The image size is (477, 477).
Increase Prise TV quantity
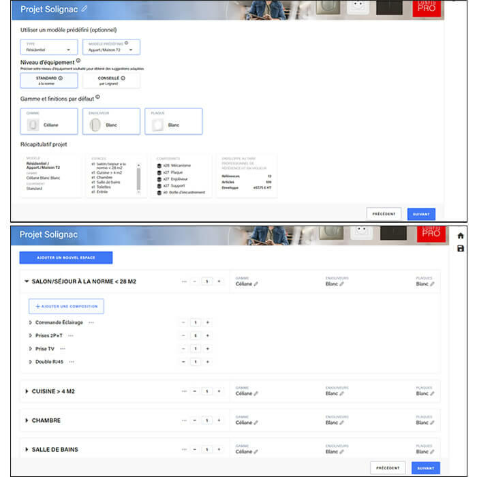[207, 349]
